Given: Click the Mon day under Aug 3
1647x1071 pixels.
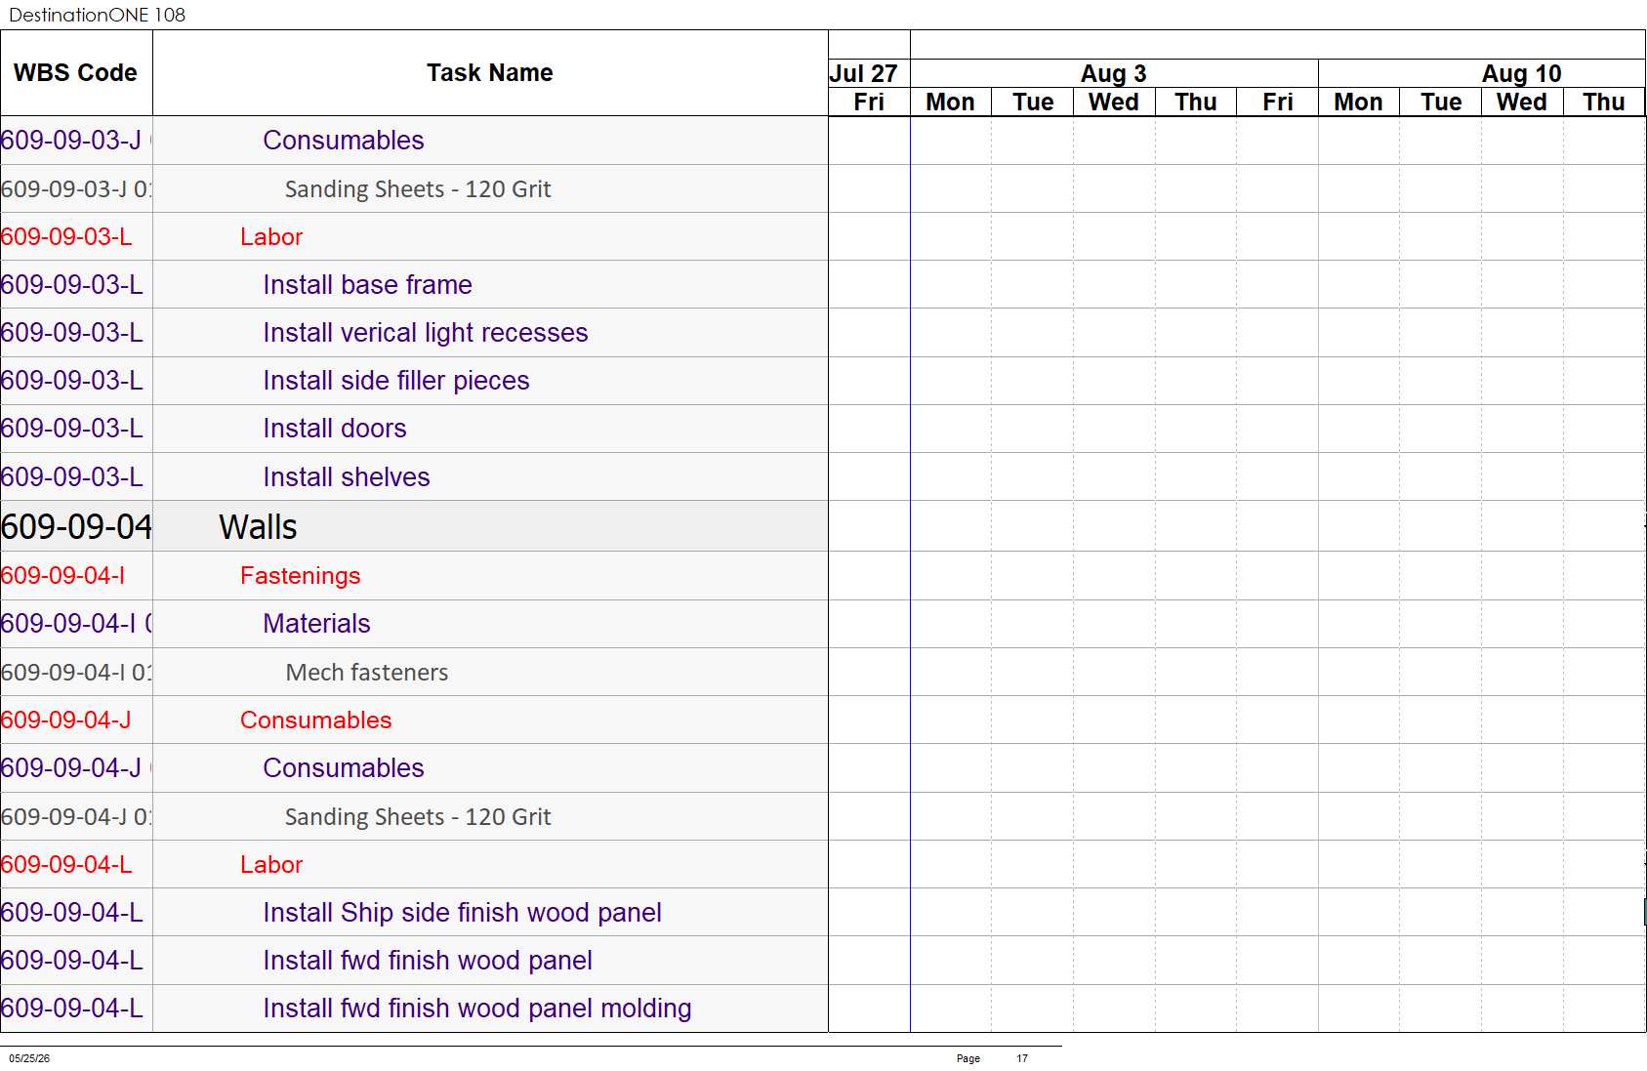Looking at the screenshot, I should [x=950, y=102].
